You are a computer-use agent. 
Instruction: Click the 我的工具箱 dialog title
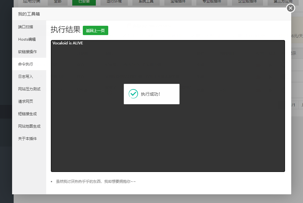pyautogui.click(x=29, y=14)
